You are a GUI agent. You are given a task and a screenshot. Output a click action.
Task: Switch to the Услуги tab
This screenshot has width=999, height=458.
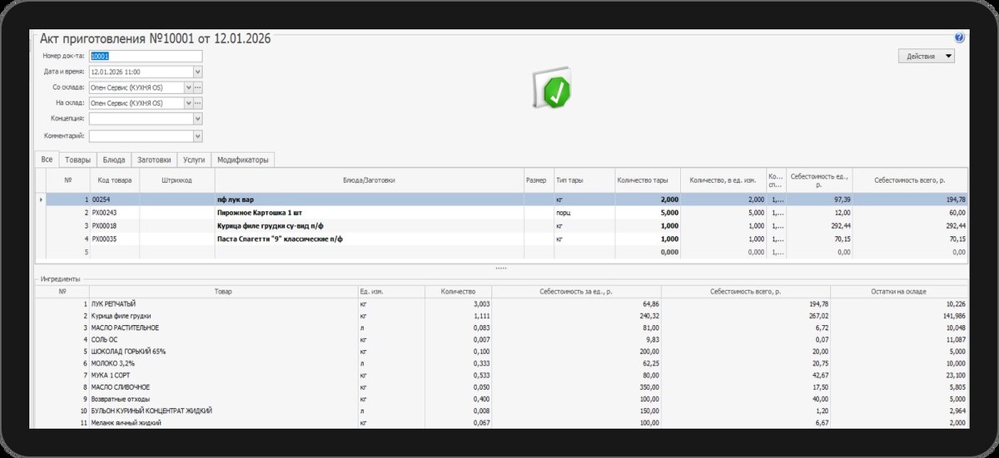[x=193, y=160]
